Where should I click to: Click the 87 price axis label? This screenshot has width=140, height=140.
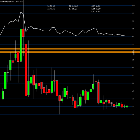pyautogui.click(x=133, y=29)
